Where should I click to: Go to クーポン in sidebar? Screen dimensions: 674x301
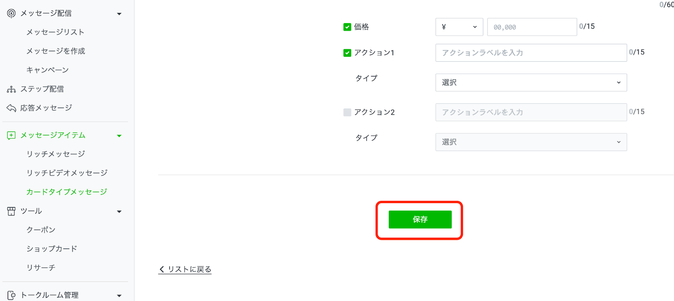(x=41, y=230)
